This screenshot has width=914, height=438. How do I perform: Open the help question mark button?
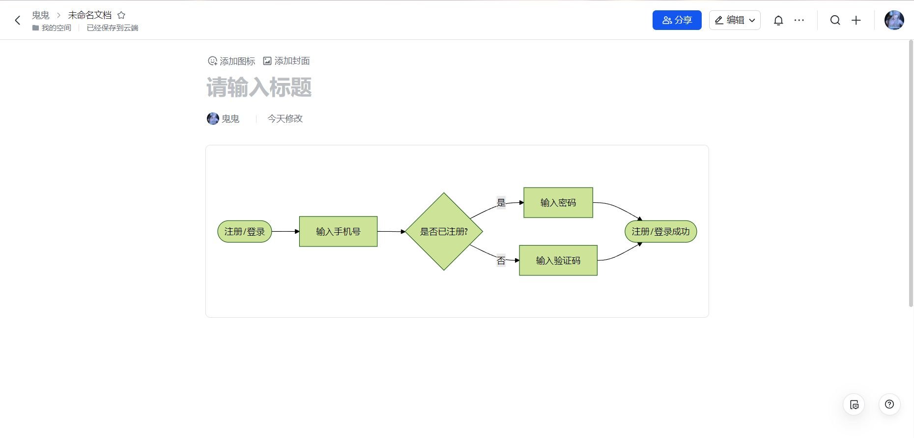(x=889, y=405)
